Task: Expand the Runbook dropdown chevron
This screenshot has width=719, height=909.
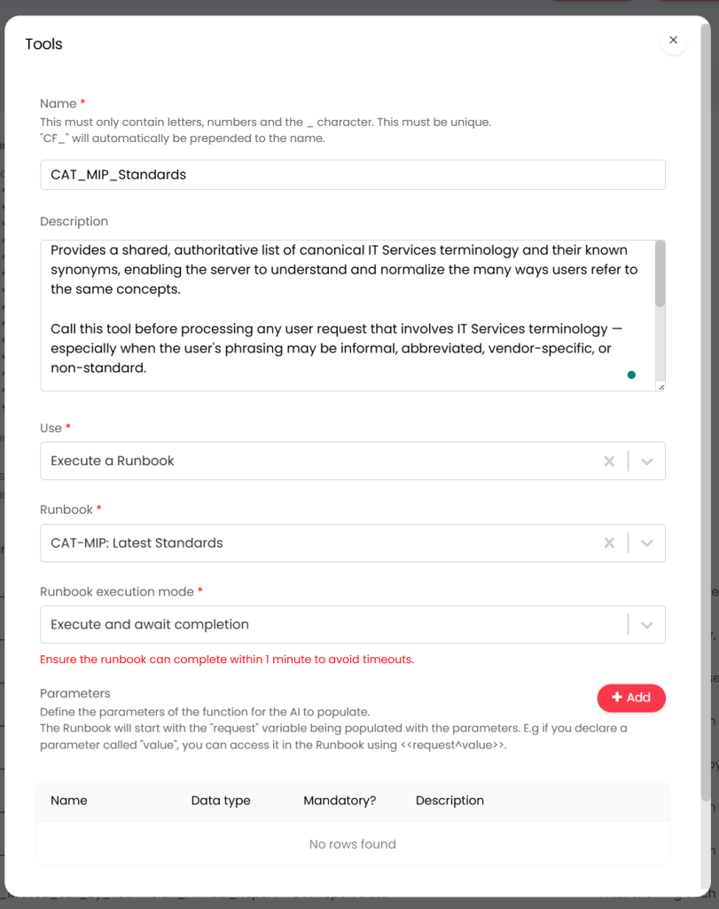Action: pos(647,543)
